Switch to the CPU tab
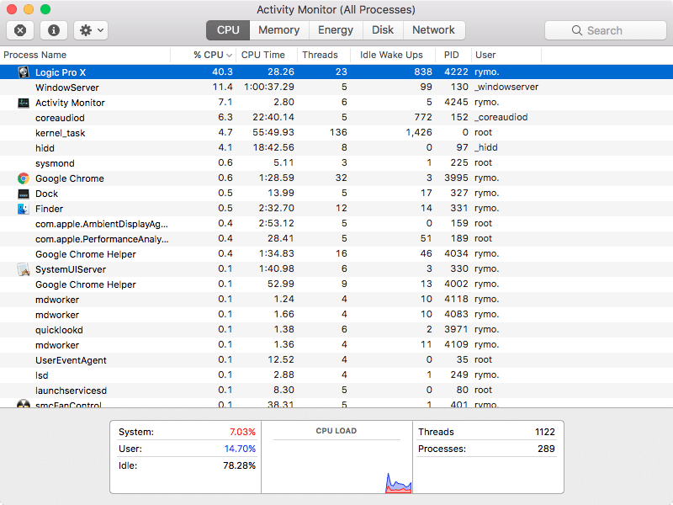The height and width of the screenshot is (505, 673). [x=228, y=30]
